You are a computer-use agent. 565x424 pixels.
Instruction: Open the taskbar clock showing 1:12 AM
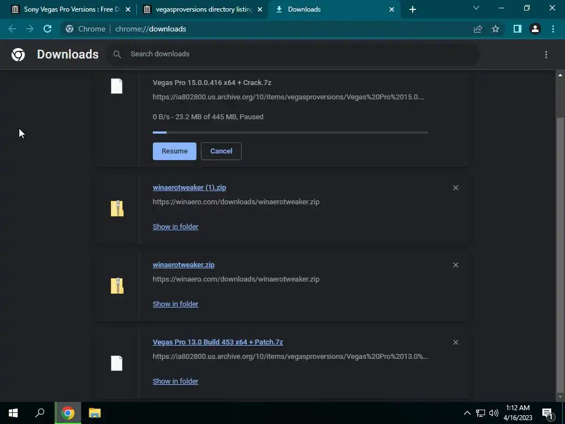pyautogui.click(x=518, y=413)
